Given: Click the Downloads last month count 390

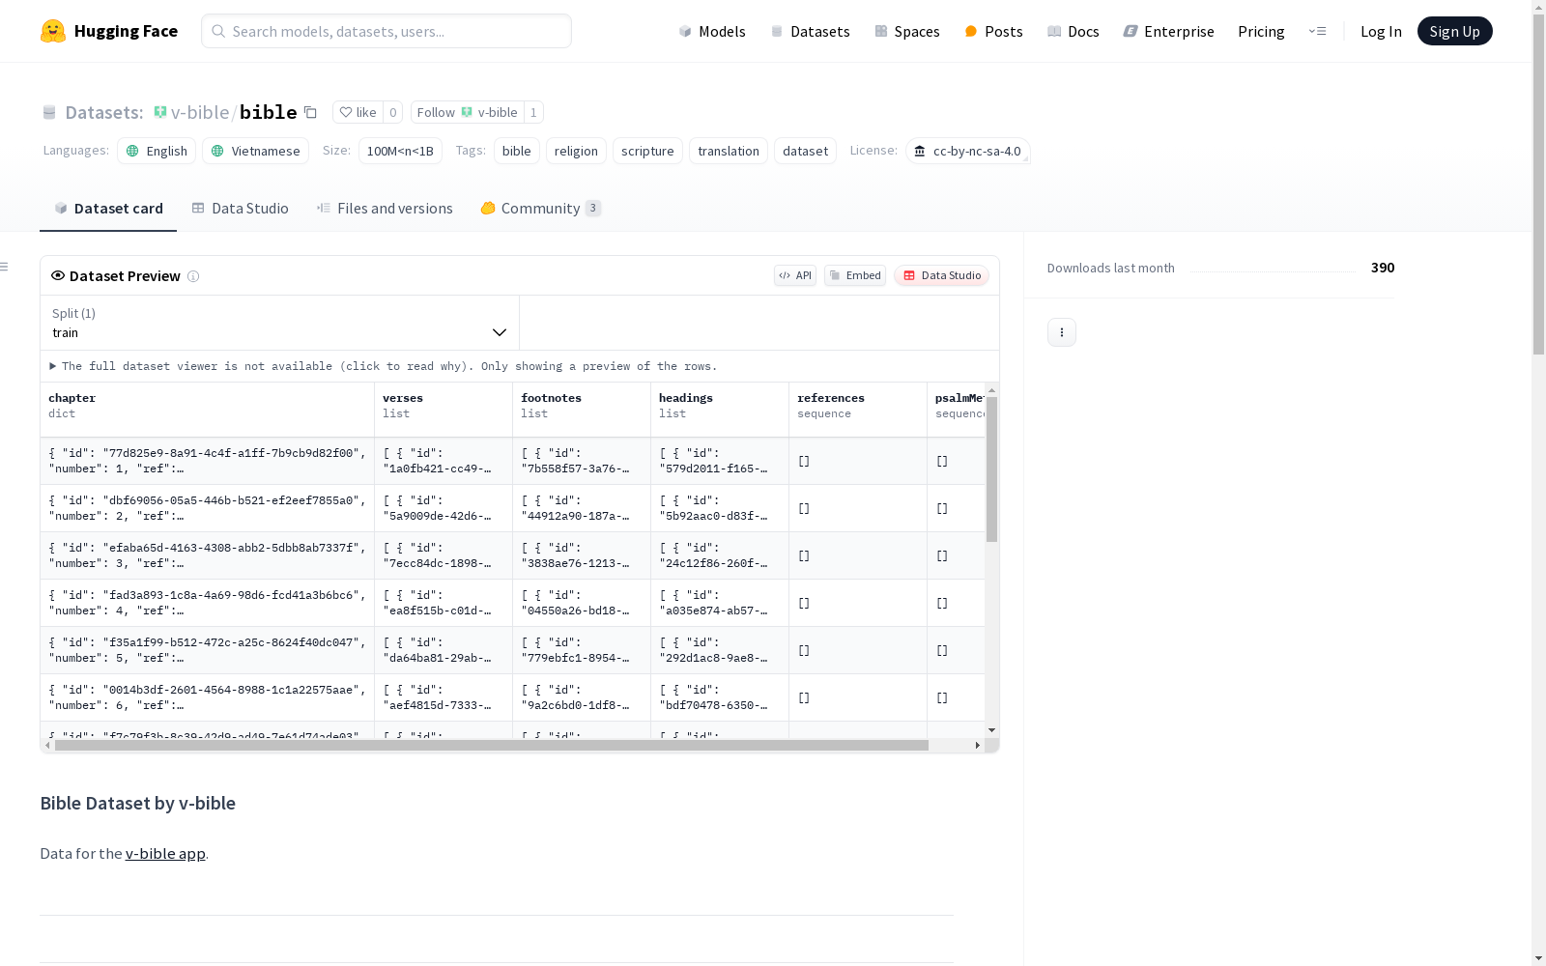Looking at the screenshot, I should [x=1383, y=268].
